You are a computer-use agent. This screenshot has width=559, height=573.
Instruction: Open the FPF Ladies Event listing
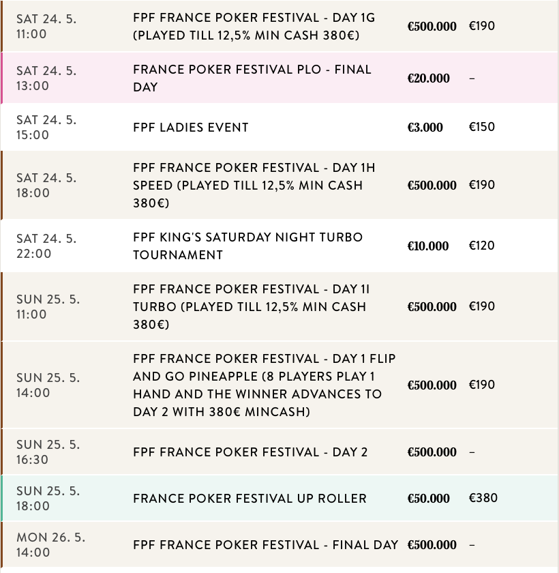click(x=191, y=128)
